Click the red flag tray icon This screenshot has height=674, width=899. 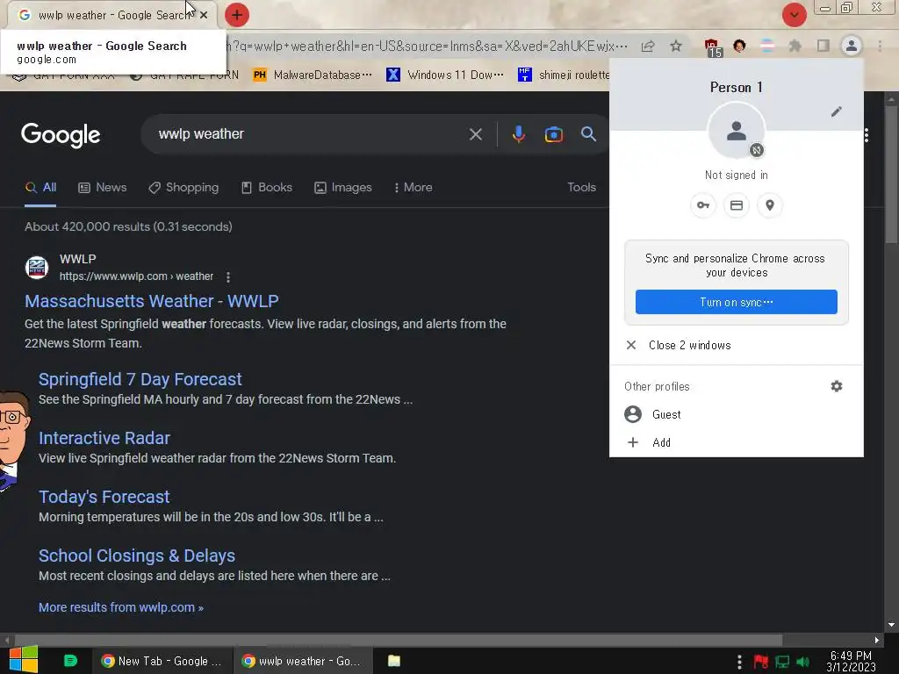[x=761, y=662]
